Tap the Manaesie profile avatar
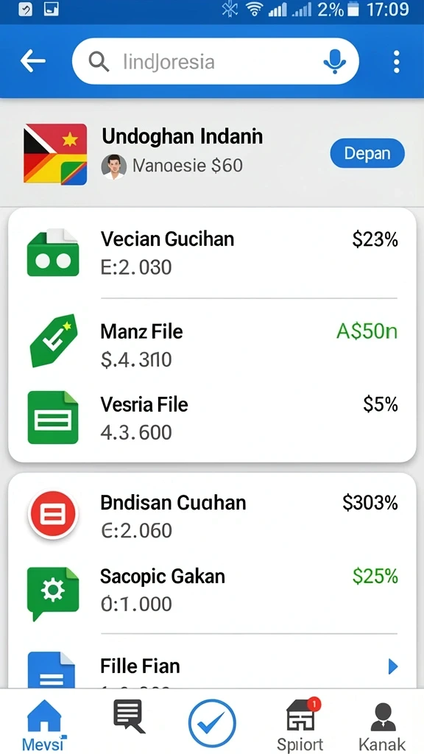The image size is (424, 754). tap(114, 166)
